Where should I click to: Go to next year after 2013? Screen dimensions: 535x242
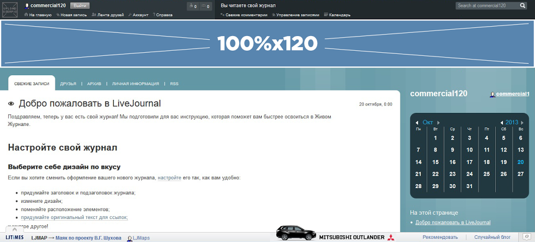(521, 122)
